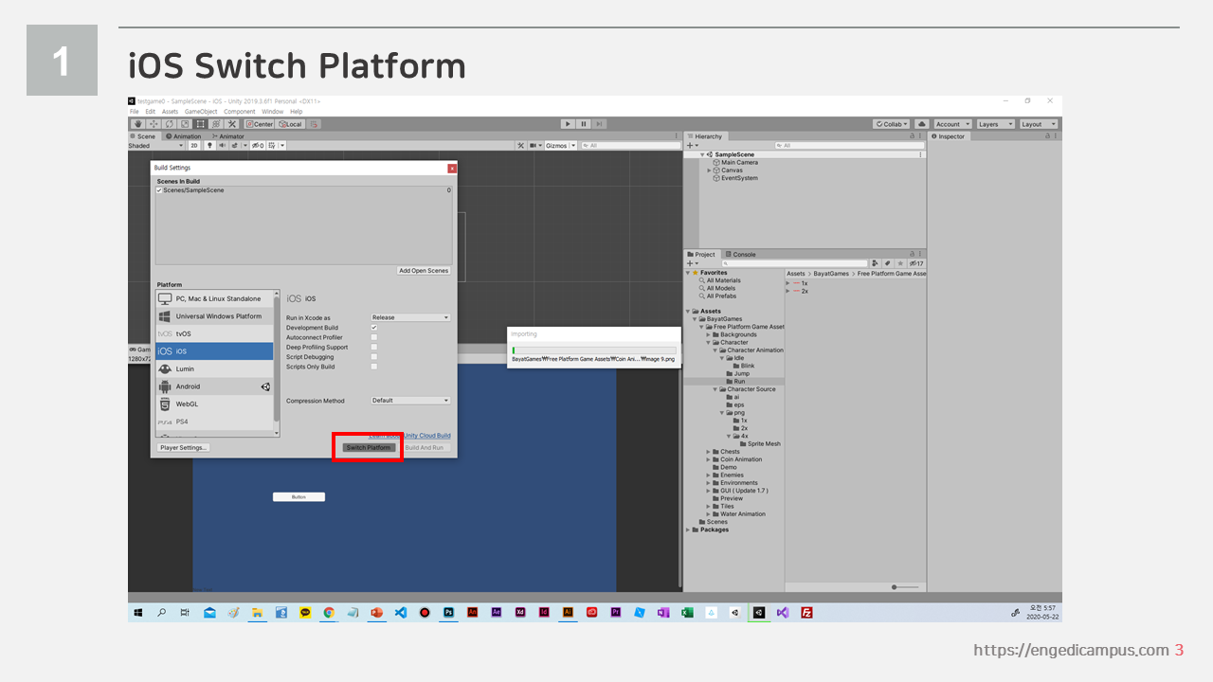Click platform list scrollbar
The width and height of the screenshot is (1213, 682).
coord(277,360)
